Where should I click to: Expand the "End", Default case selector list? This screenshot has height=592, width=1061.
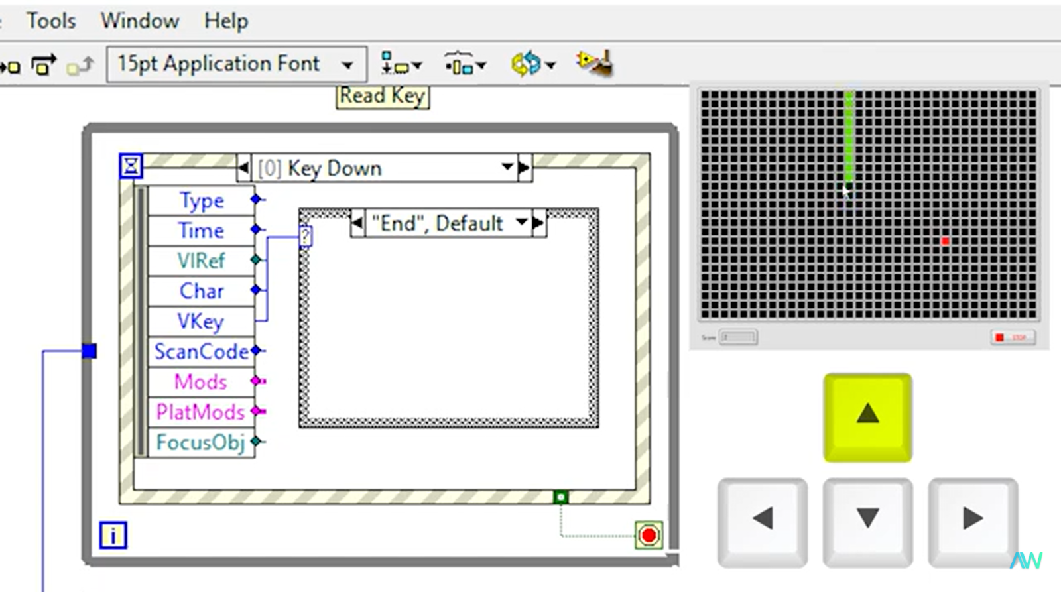pos(522,222)
